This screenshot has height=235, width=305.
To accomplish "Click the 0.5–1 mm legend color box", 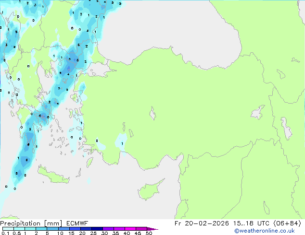I will click(19, 229).
